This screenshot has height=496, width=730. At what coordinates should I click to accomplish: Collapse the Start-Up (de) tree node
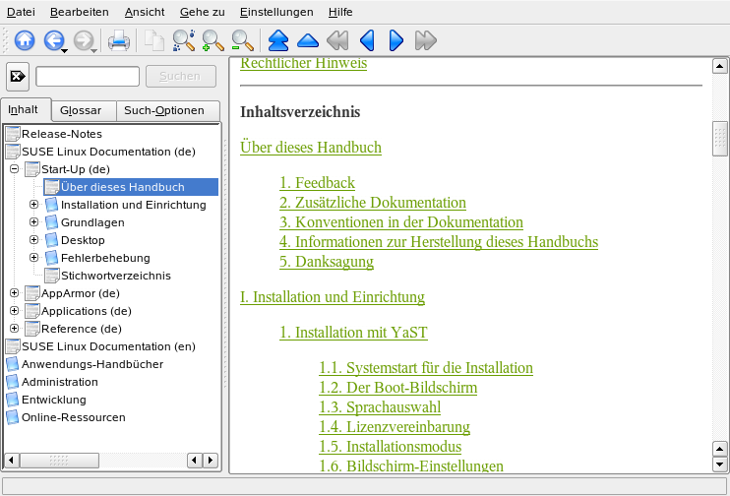[x=14, y=169]
